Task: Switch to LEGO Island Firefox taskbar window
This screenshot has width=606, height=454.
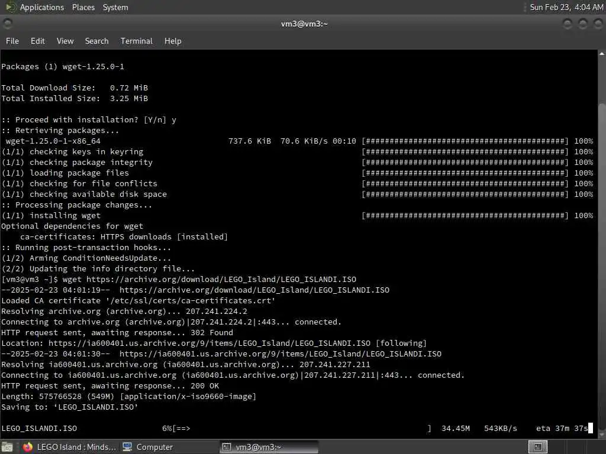Action: (x=70, y=447)
